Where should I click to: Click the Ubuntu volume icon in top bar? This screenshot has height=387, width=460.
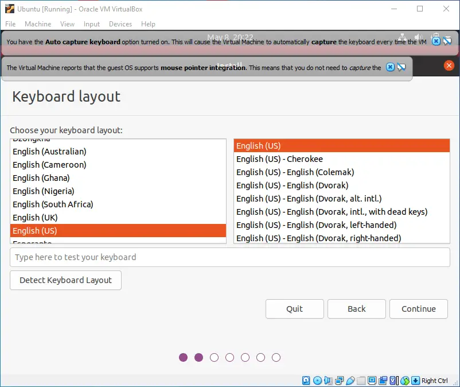coord(418,36)
